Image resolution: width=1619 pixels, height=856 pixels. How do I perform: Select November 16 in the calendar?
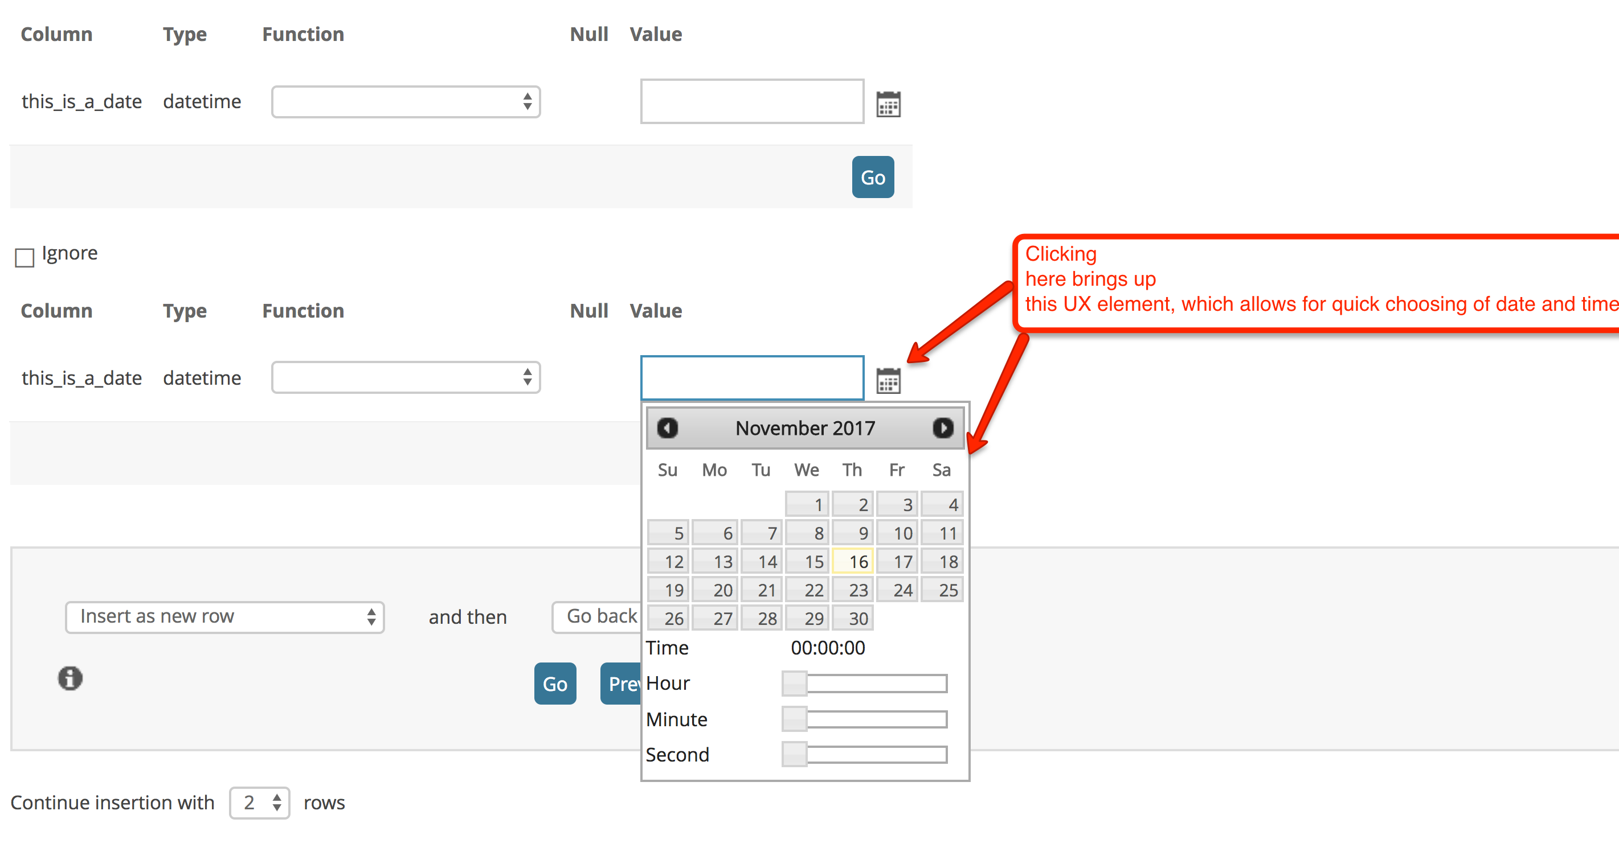(853, 561)
